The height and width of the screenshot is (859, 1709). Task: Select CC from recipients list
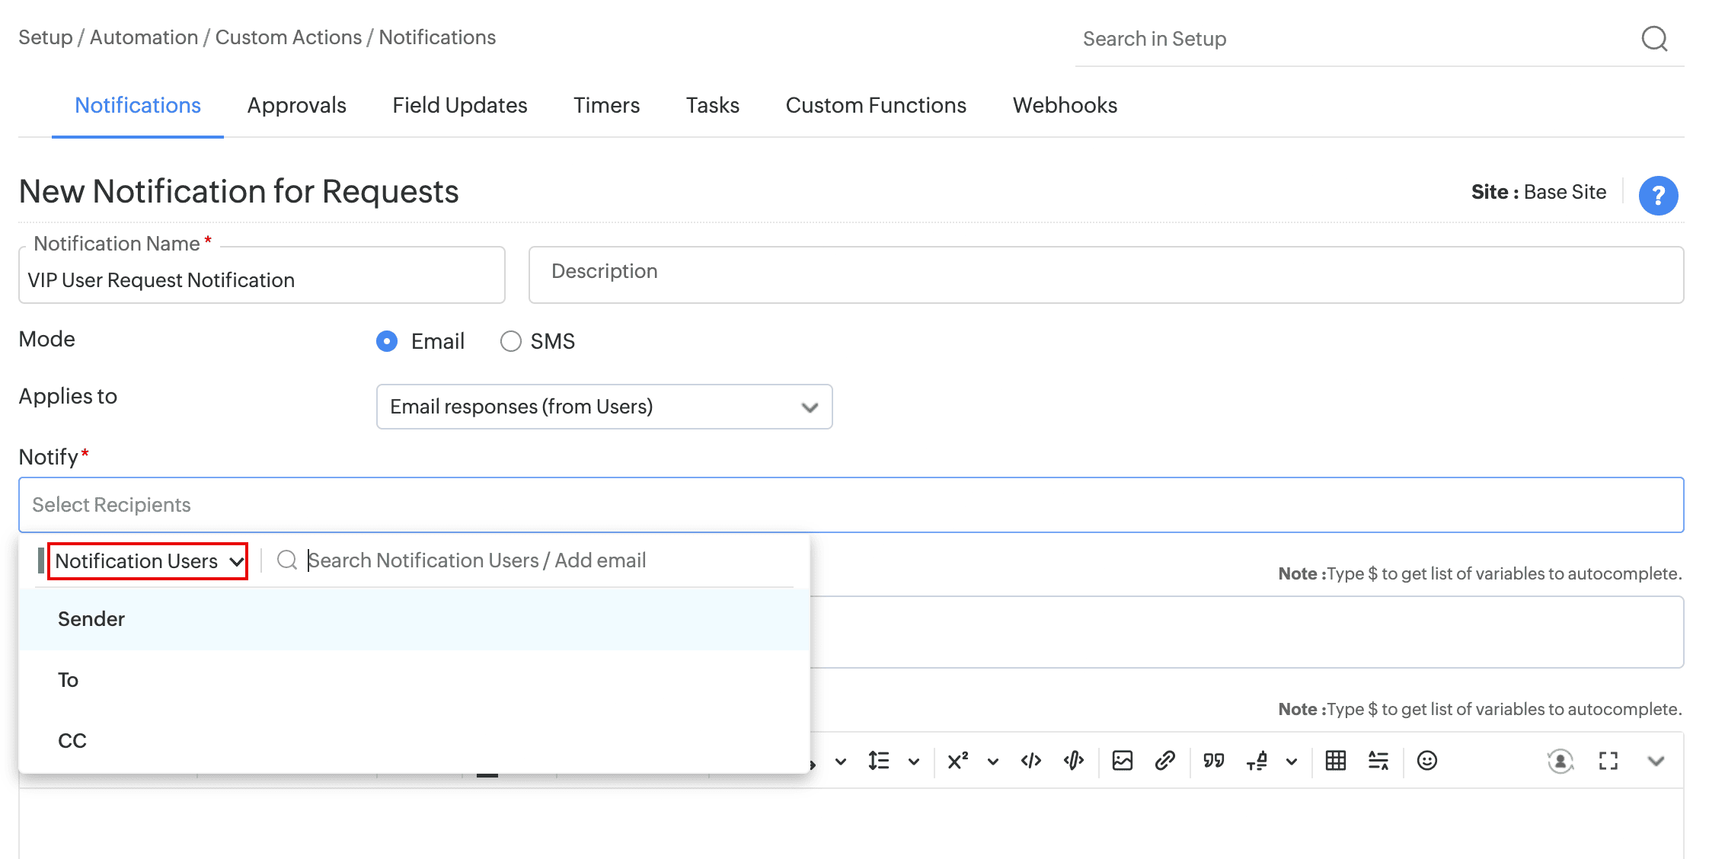pos(72,741)
